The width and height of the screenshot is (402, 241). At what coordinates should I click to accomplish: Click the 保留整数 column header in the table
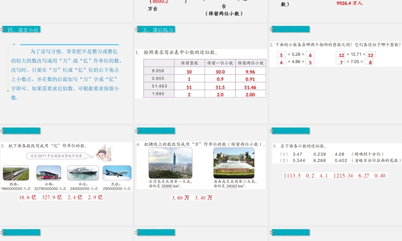click(189, 63)
